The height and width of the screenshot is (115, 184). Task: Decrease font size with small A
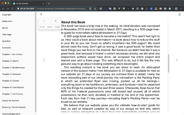click(x=44, y=21)
